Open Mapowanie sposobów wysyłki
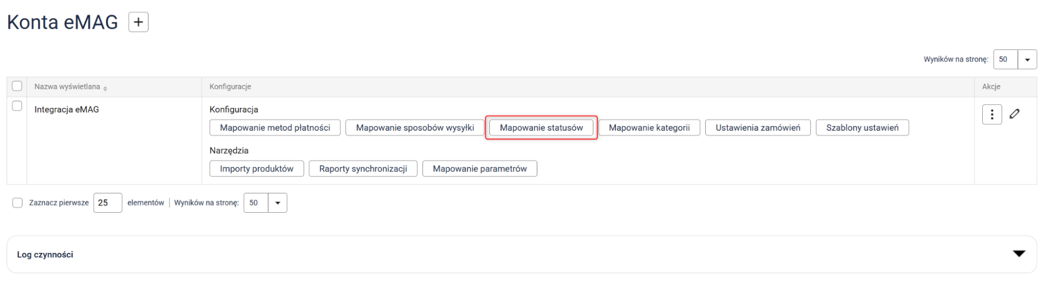 pos(415,128)
